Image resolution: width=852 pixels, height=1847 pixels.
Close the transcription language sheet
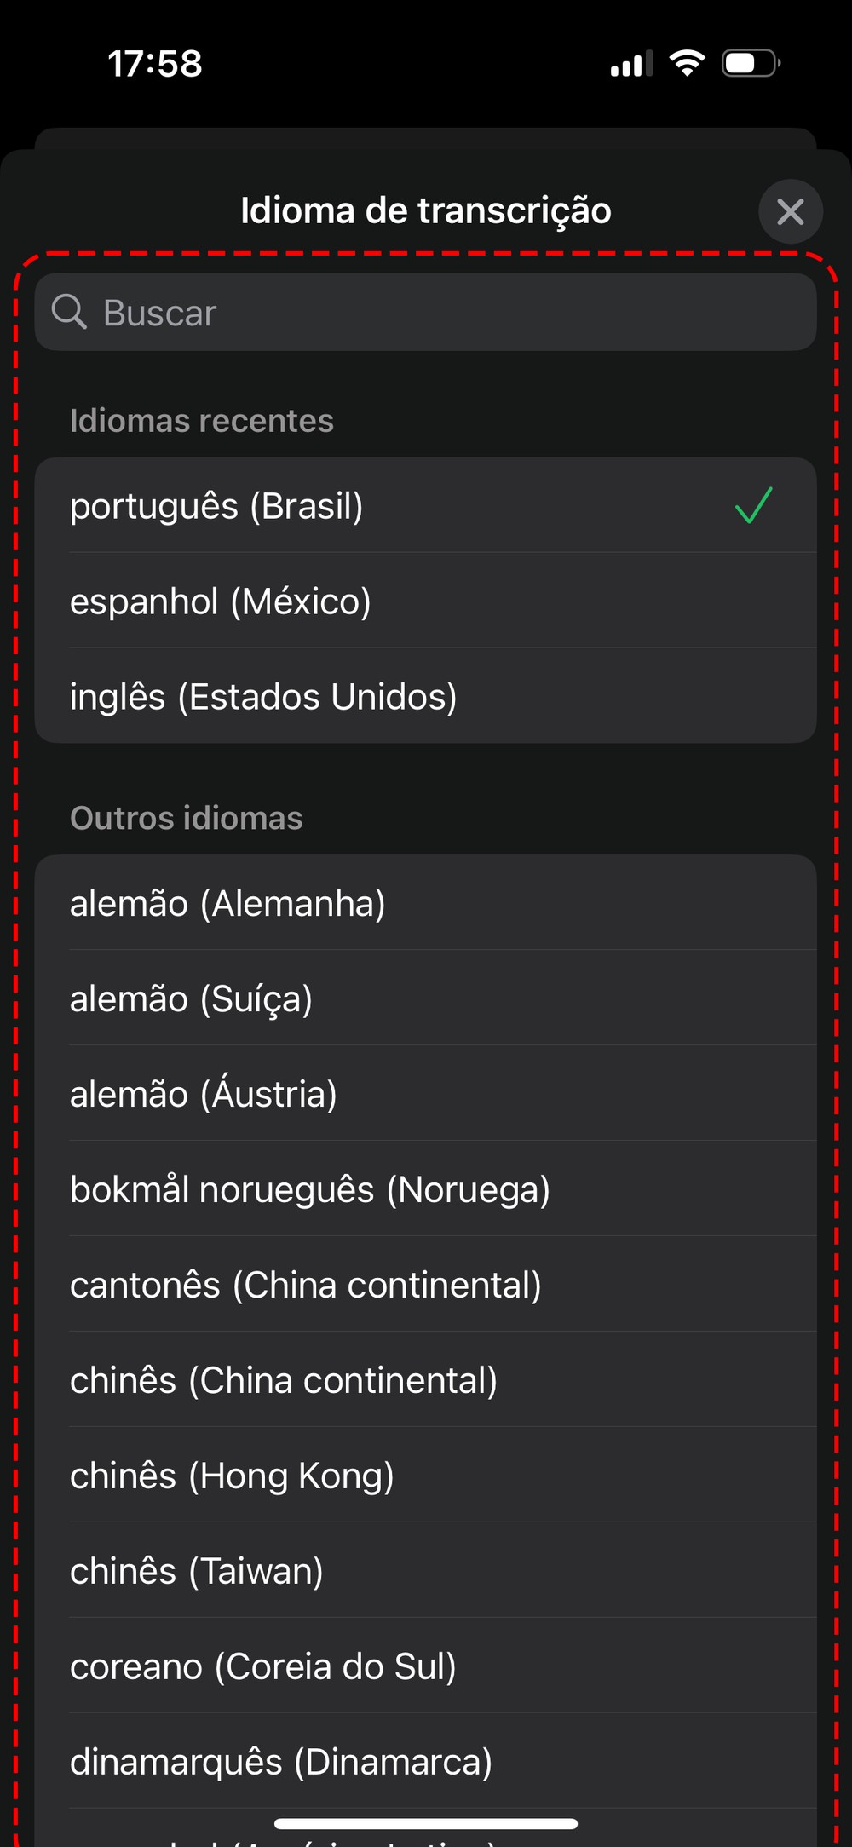point(790,211)
